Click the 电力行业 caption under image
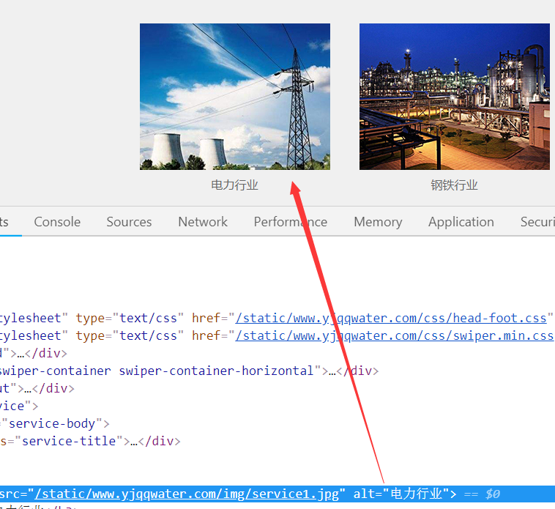The height and width of the screenshot is (509, 555). pos(234,185)
